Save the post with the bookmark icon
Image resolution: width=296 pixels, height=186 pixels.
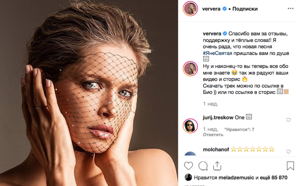[x=290, y=166]
